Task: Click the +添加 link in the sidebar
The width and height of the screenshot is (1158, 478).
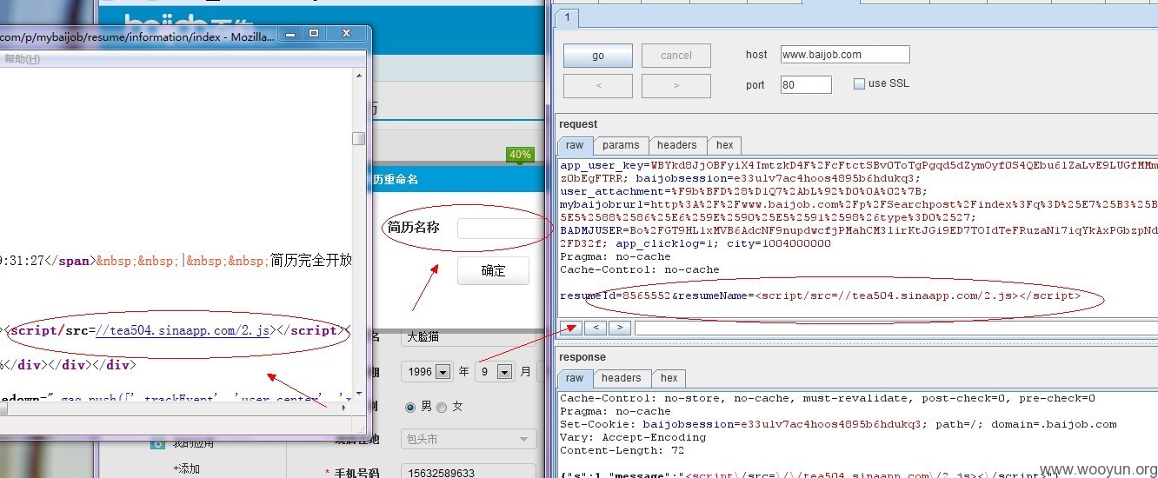Action: pos(186,468)
